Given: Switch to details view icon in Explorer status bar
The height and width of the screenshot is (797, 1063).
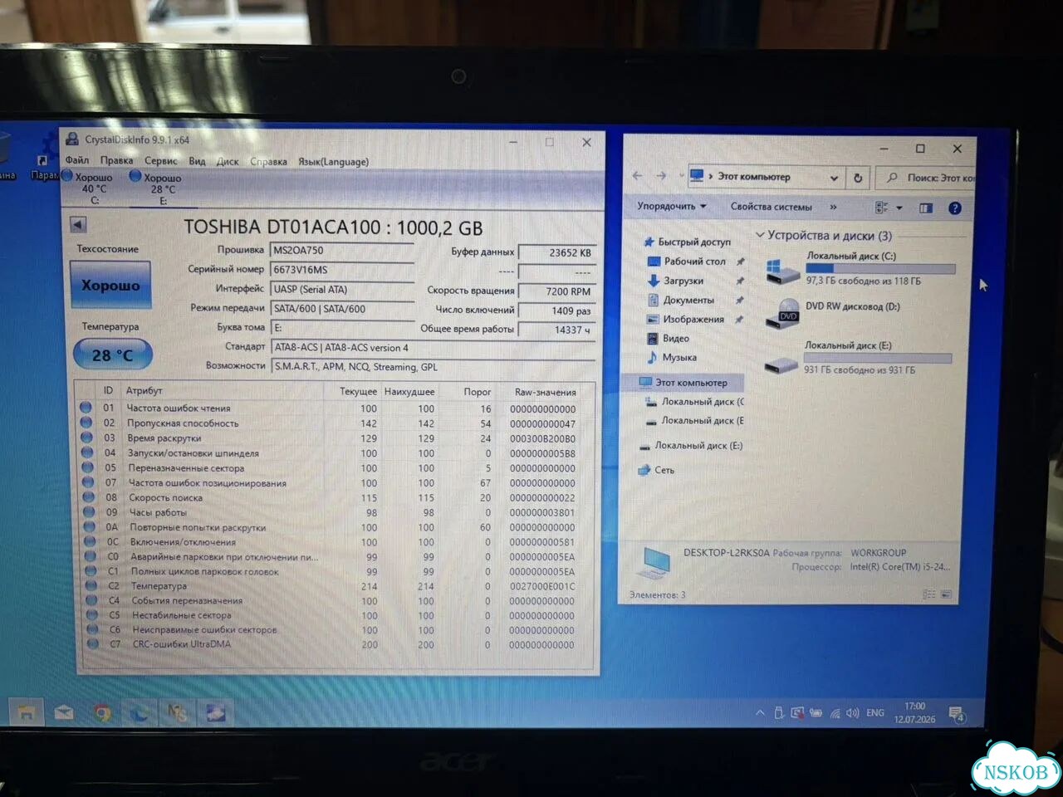Looking at the screenshot, I should coord(929,594).
